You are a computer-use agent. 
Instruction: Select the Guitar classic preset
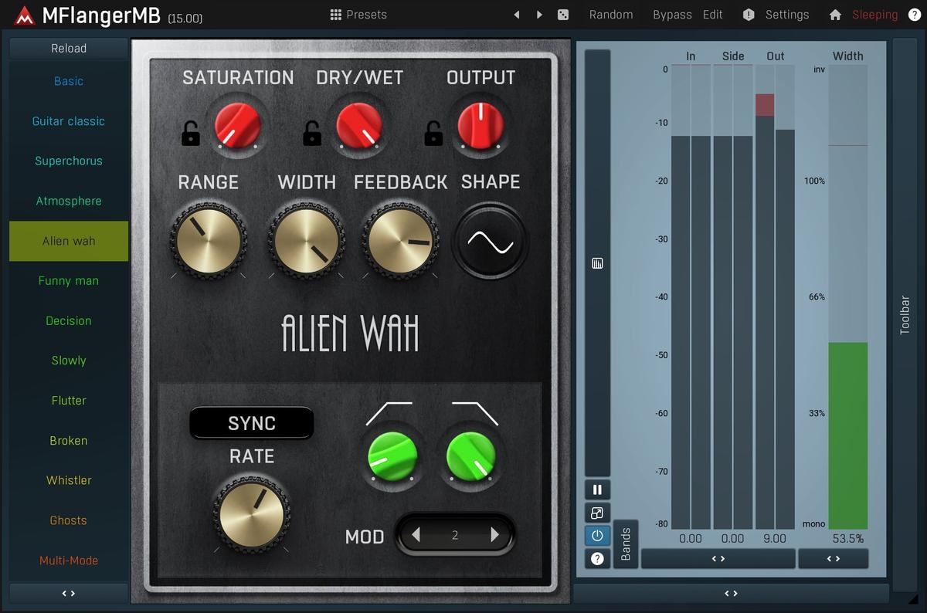coord(69,121)
